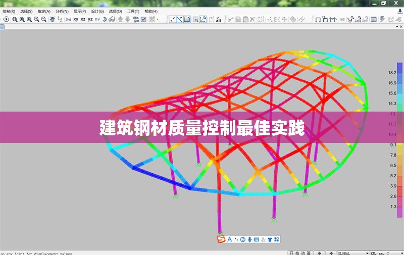This screenshot has width=404, height=255.
Task: Toggle Sogou English/Chinese A mode
Action: pos(230,239)
